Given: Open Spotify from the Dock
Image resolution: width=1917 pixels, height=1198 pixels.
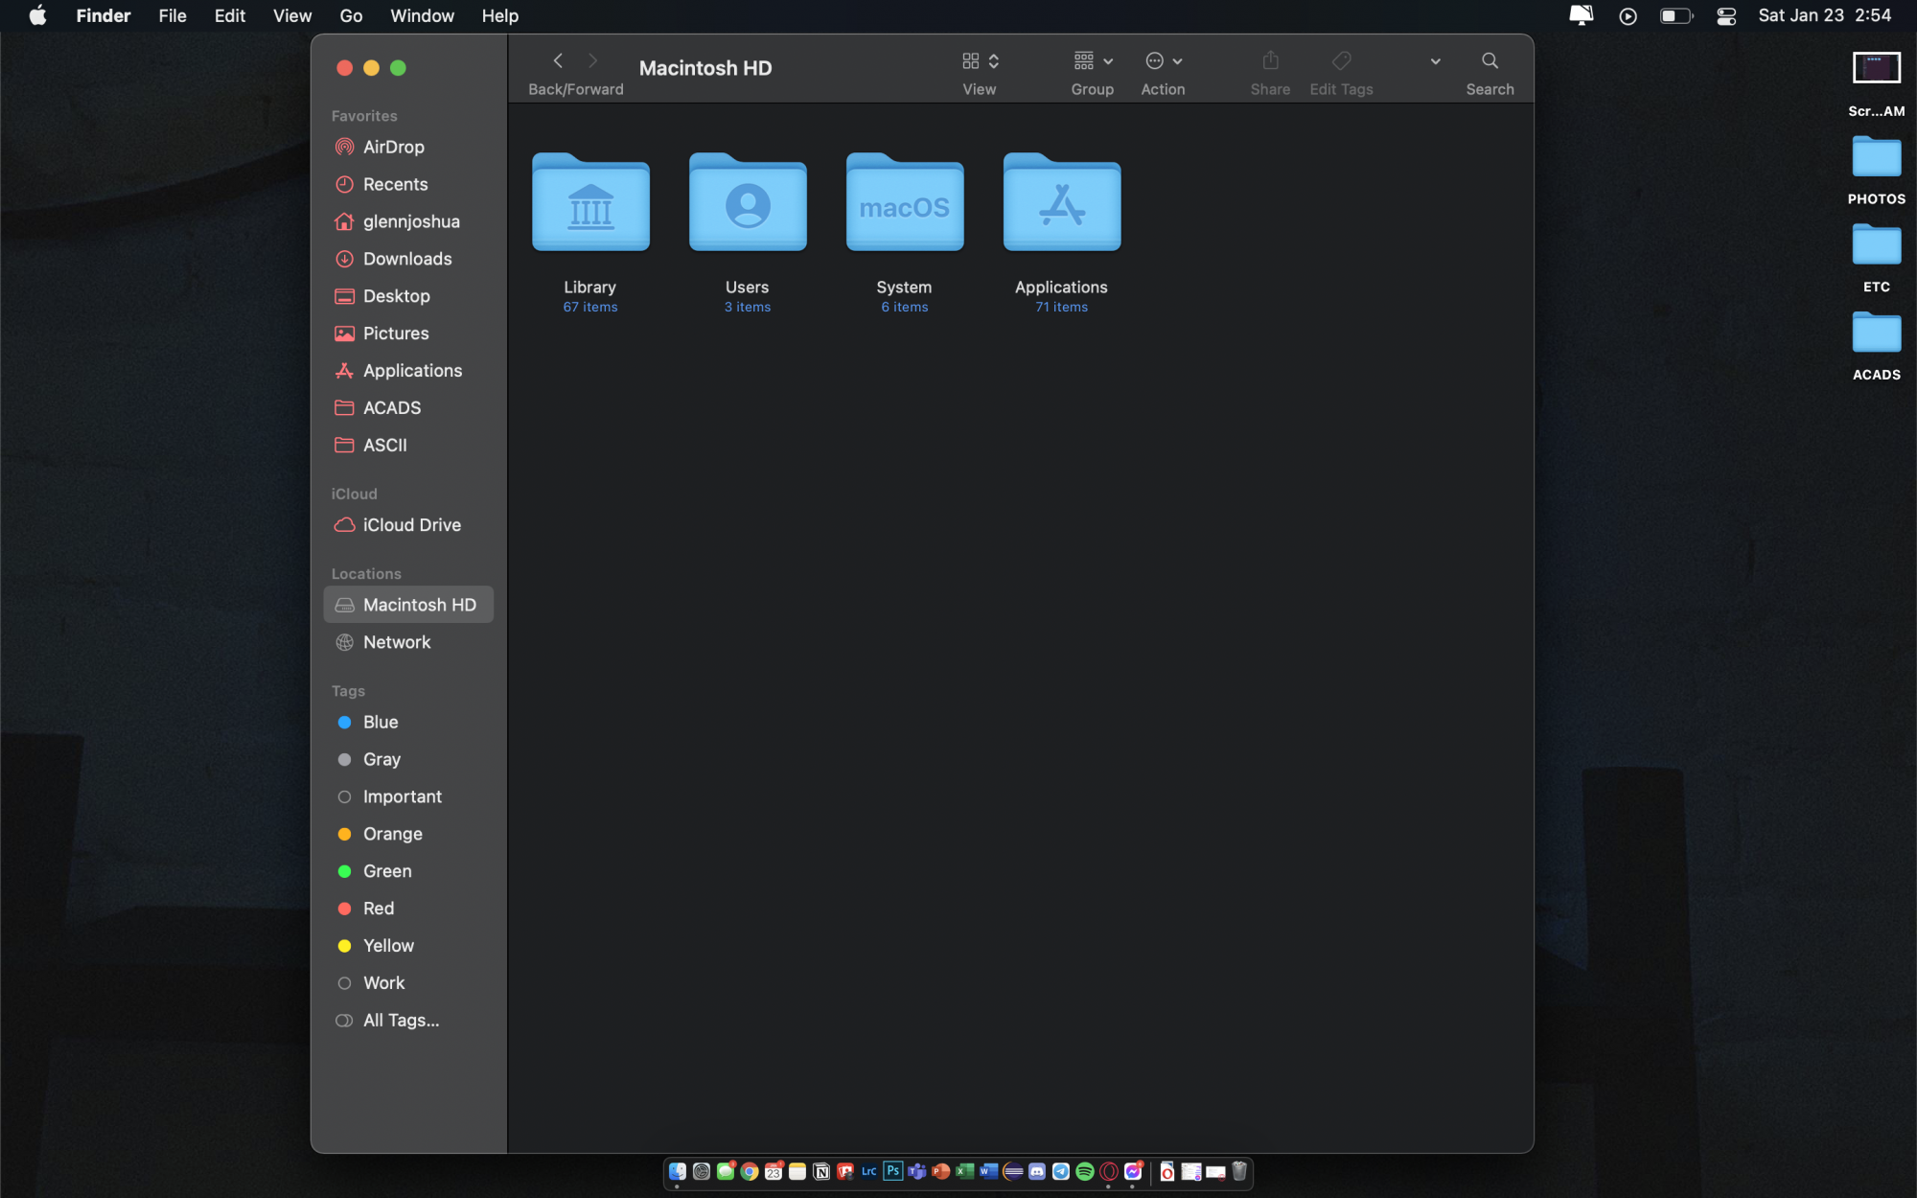Looking at the screenshot, I should click(1085, 1171).
